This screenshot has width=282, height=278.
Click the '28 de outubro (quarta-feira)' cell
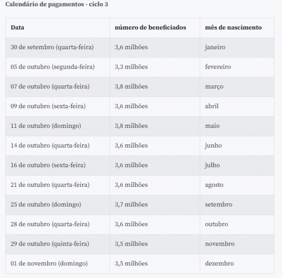58,224
